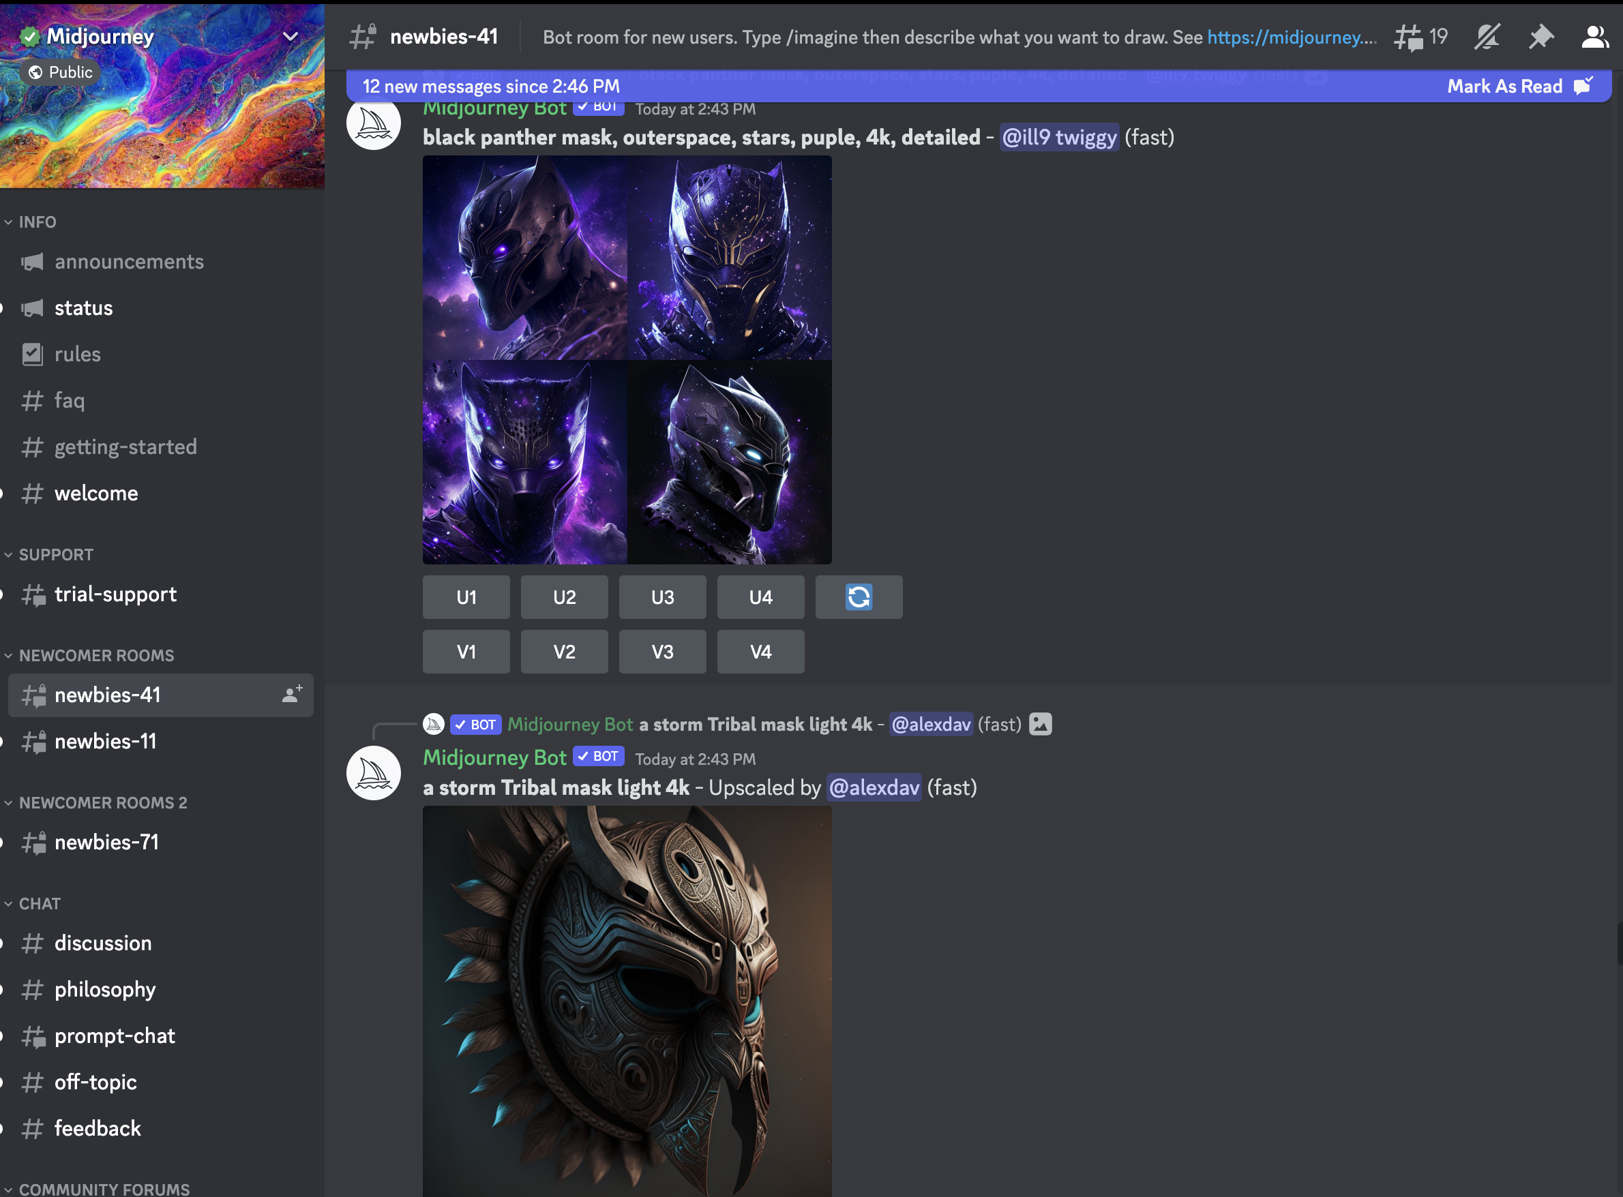Click Midjourney Bot avatar on storm mask message

click(373, 772)
